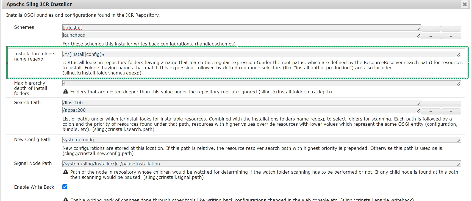472x201 pixels.
Task: Click the Apache Sling JCR Installer title
Action: (39, 4)
